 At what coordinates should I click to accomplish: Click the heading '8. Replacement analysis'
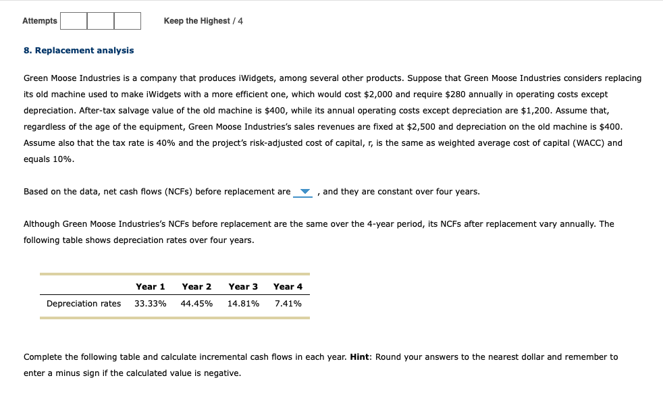click(x=79, y=50)
